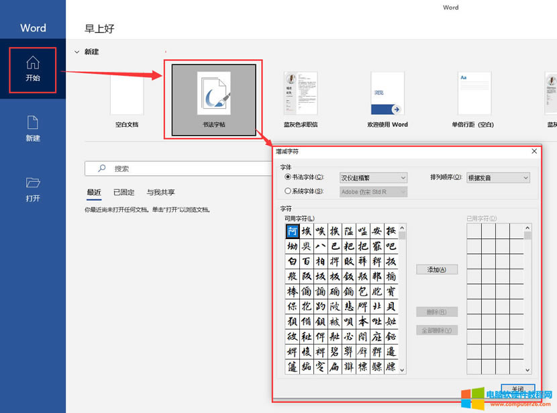
Task: Click the 添加(A) button
Action: (x=437, y=269)
